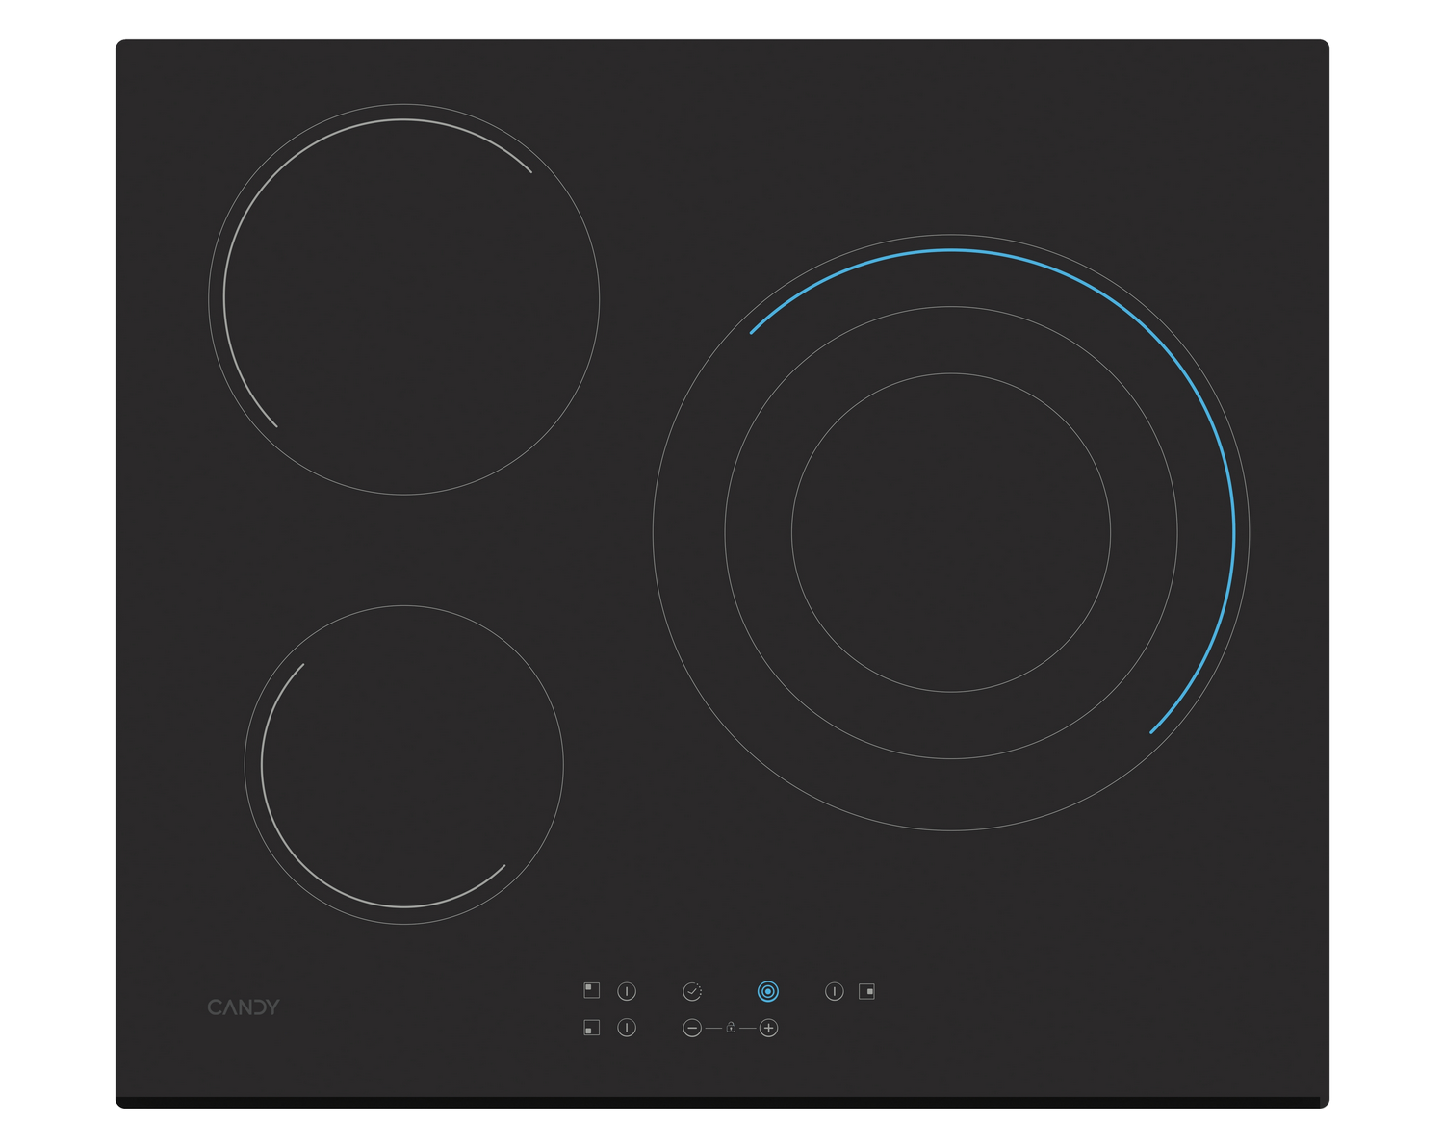Image resolution: width=1444 pixels, height=1147 pixels.
Task: Increase heat with the plus button
Action: (768, 1028)
